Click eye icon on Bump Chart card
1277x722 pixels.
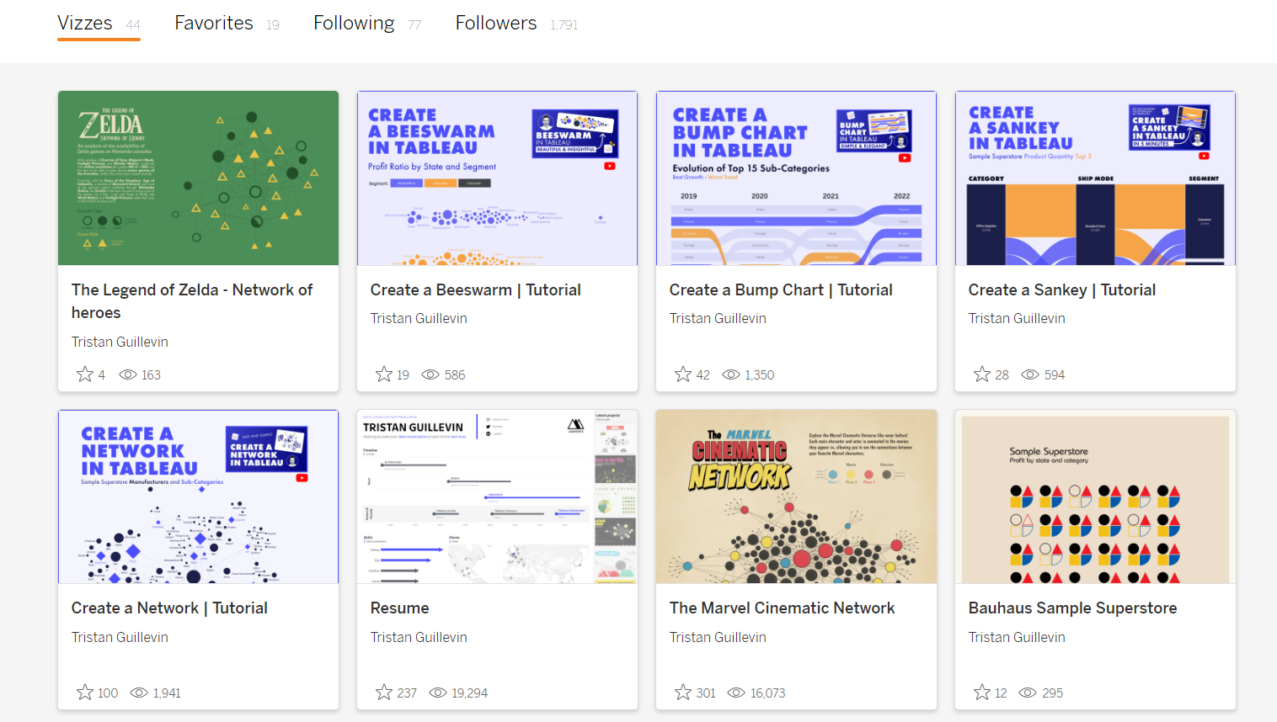(x=731, y=374)
